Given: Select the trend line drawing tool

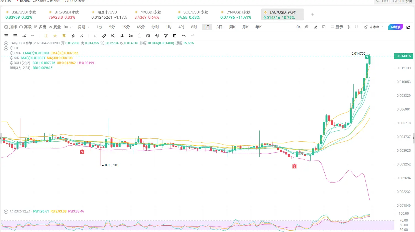Looking at the screenshot, I should (x=24, y=36).
